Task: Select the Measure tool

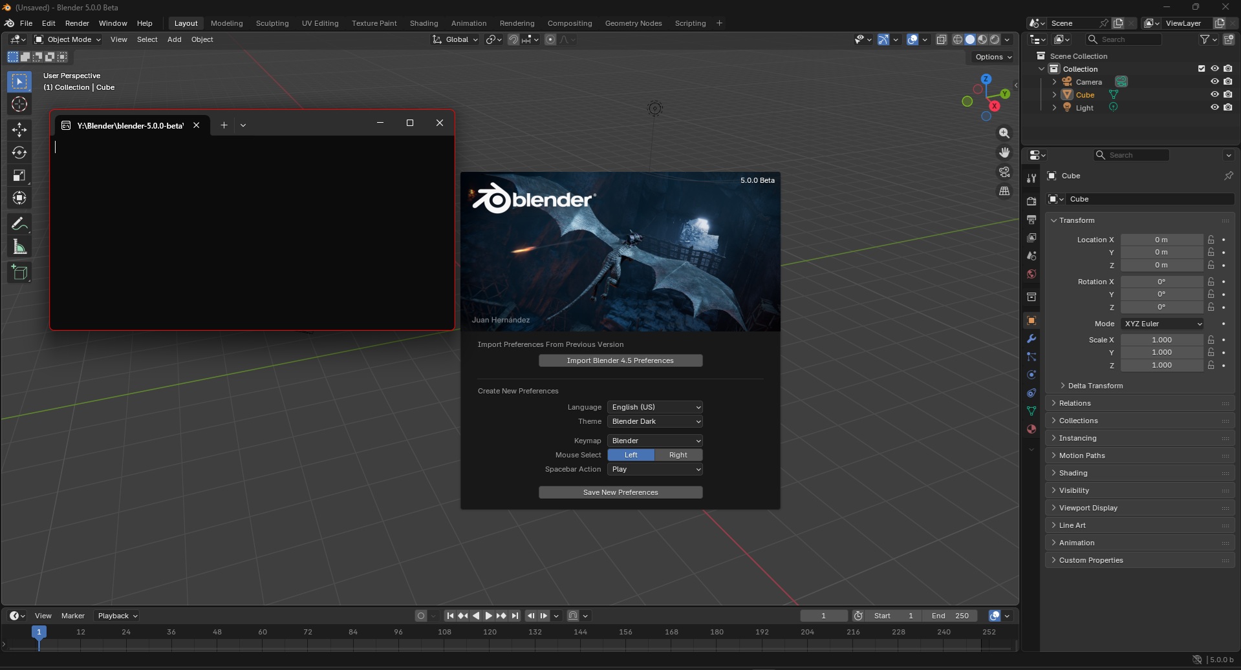Action: (x=19, y=247)
